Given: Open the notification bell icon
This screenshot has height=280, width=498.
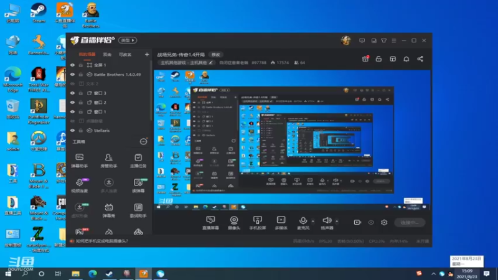Looking at the screenshot, I should click(406, 58).
